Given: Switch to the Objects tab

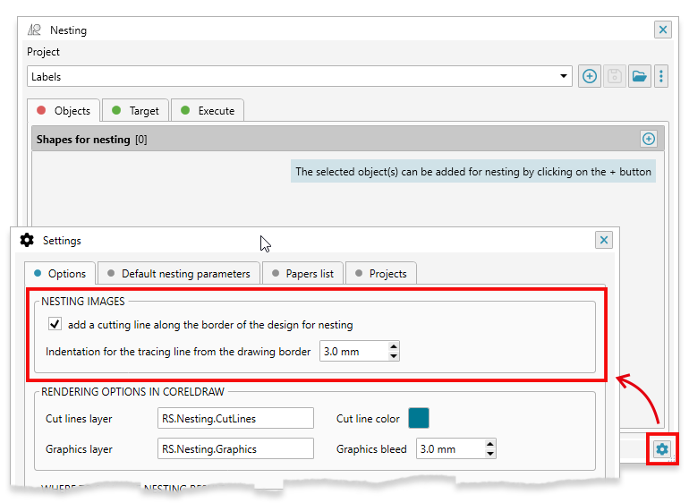Looking at the screenshot, I should tap(64, 110).
